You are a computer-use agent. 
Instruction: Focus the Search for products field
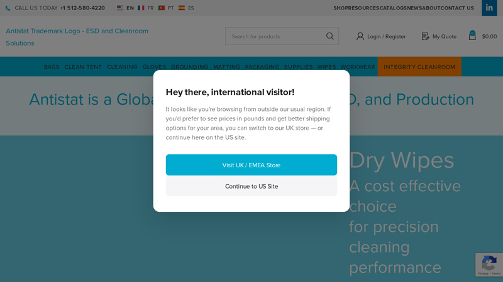coord(275,36)
